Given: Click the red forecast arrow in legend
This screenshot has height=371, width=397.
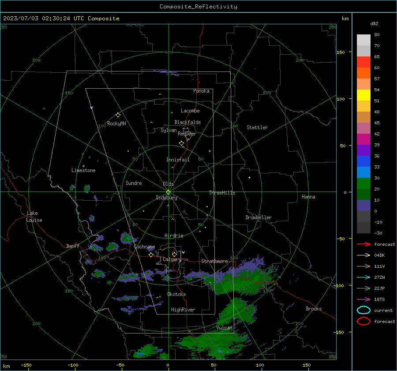Looking at the screenshot, I should pyautogui.click(x=363, y=244).
